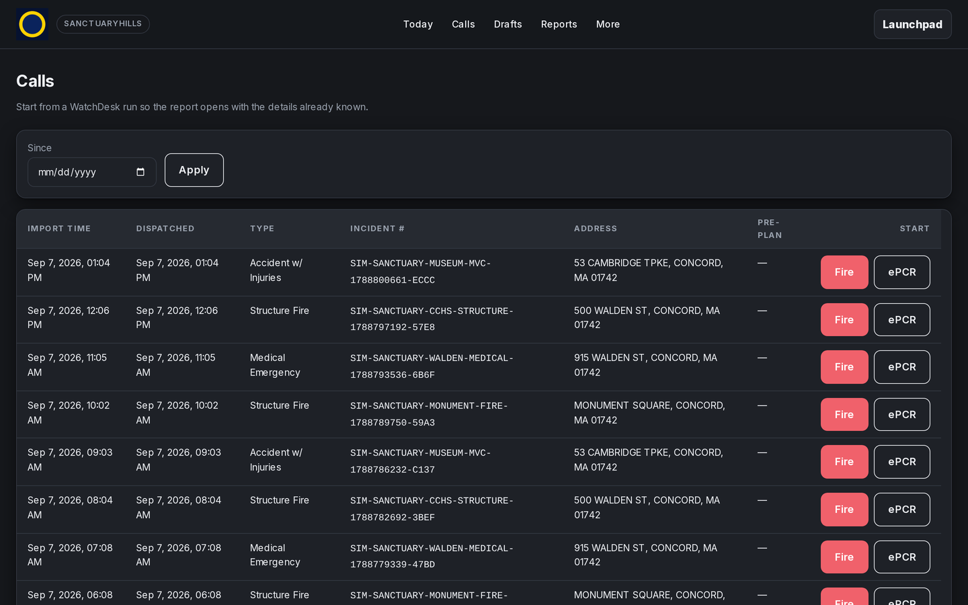Screen dimensions: 968x605
Task: Open the Reports nav item
Action: [559, 24]
